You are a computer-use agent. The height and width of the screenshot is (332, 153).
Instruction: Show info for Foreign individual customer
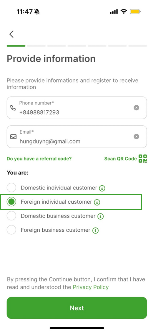coord(97,202)
